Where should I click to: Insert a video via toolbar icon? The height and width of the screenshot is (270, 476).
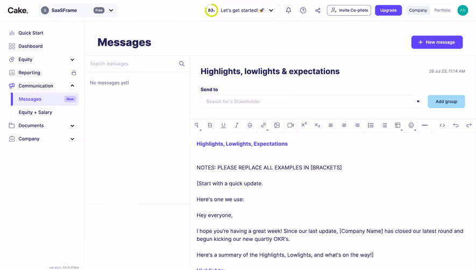(290, 125)
